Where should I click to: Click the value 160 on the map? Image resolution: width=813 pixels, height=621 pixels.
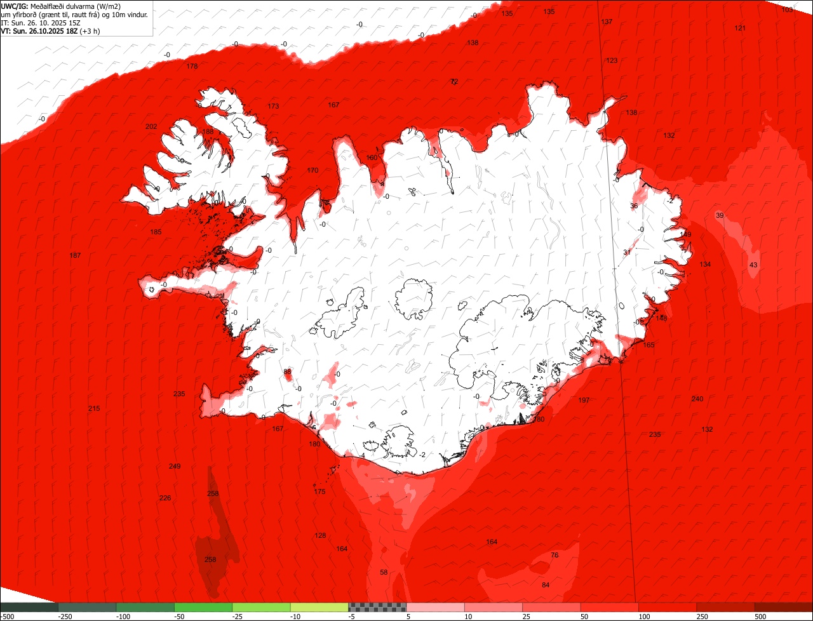(x=372, y=157)
